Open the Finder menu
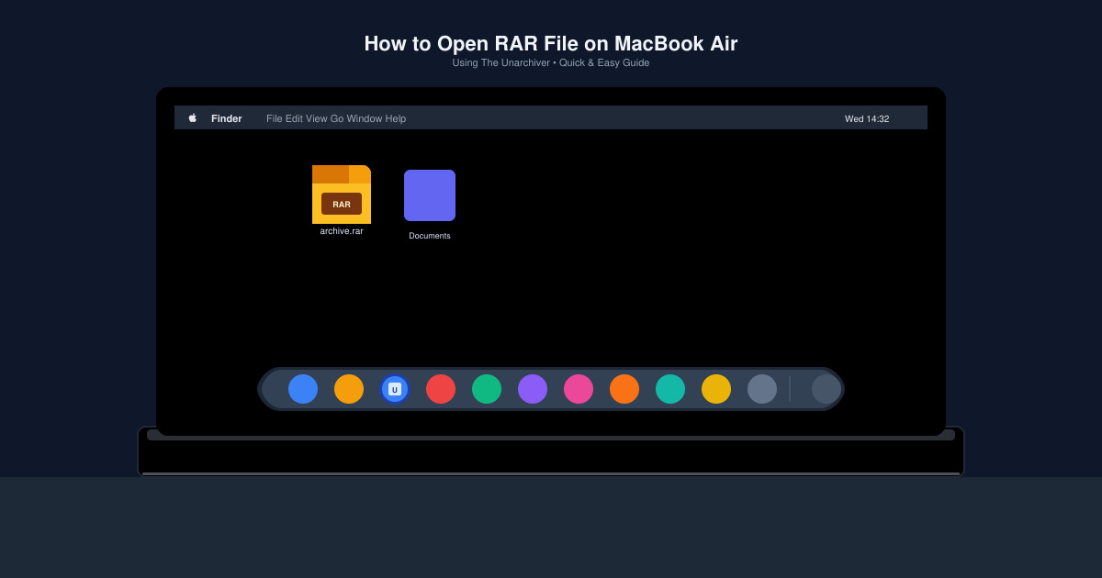Image resolution: width=1102 pixels, height=578 pixels. pyautogui.click(x=227, y=118)
